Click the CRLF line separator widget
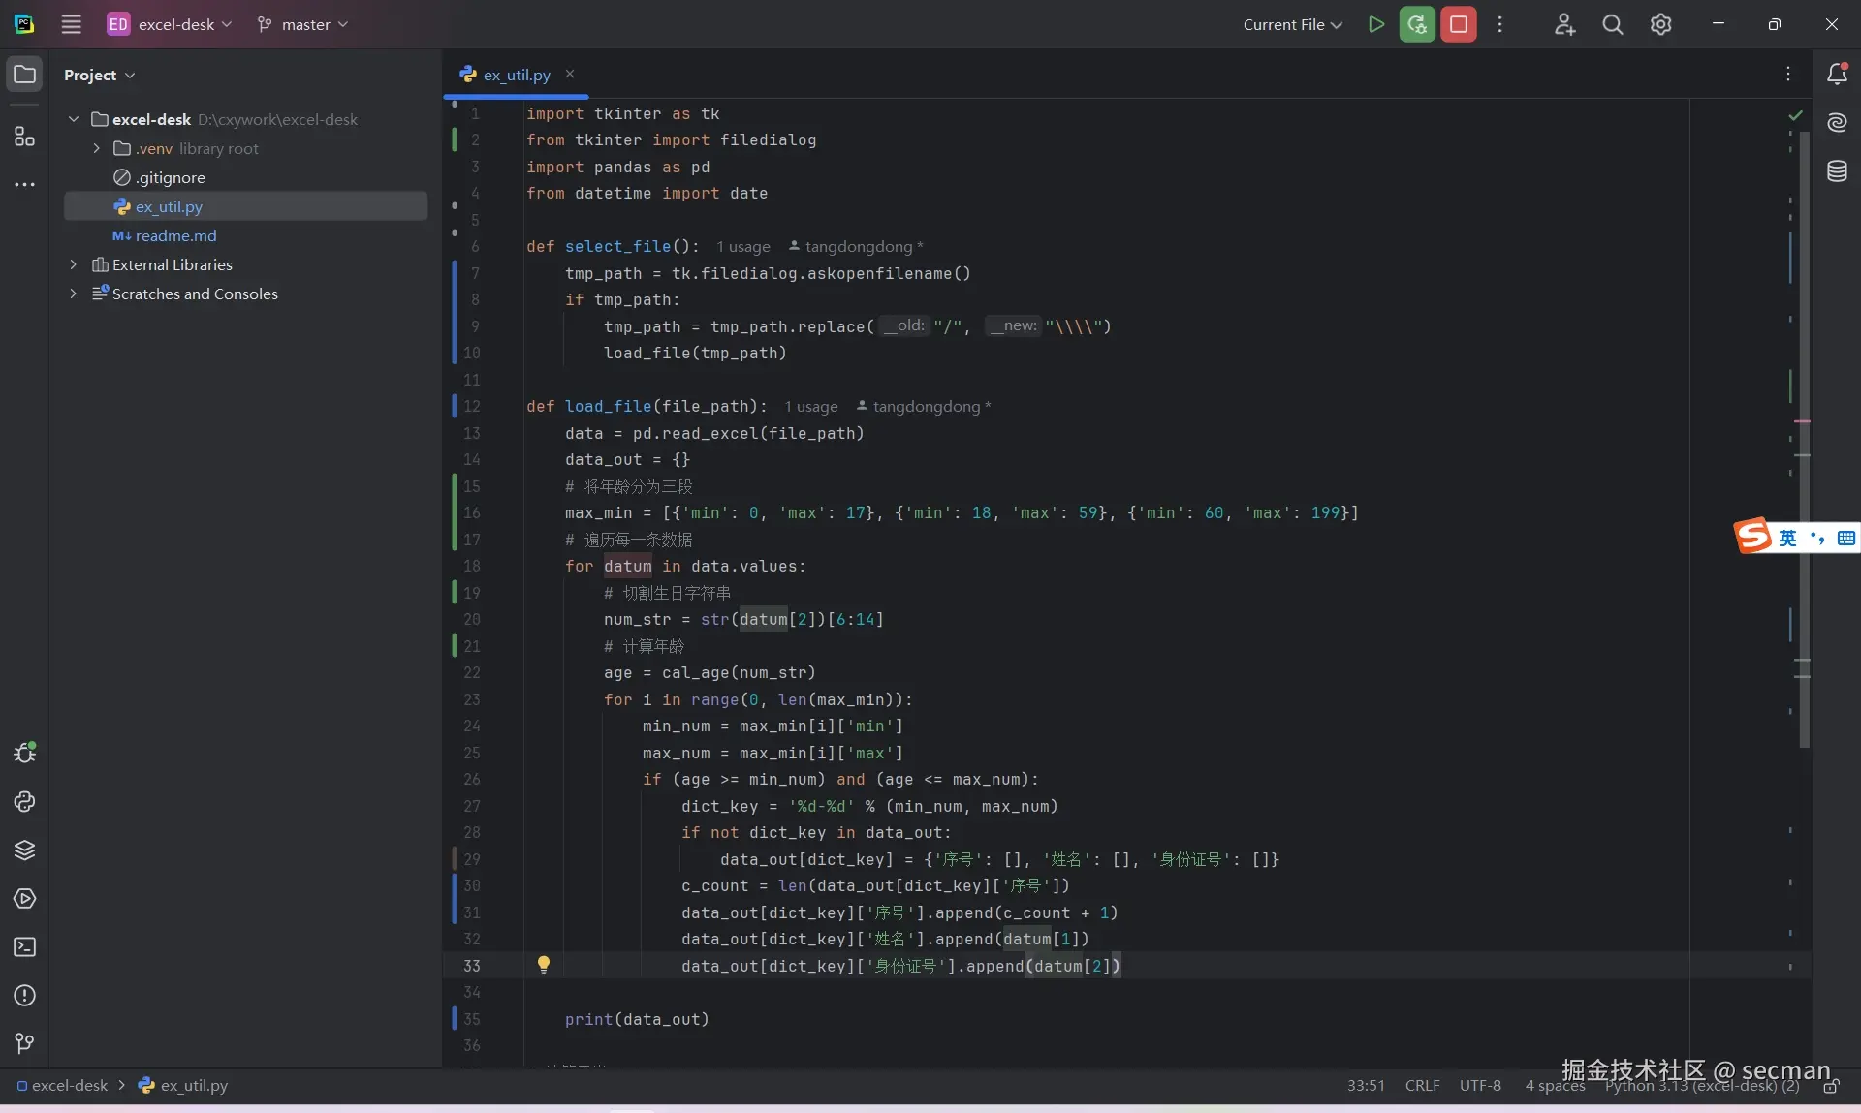The height and width of the screenshot is (1113, 1861). (x=1421, y=1085)
